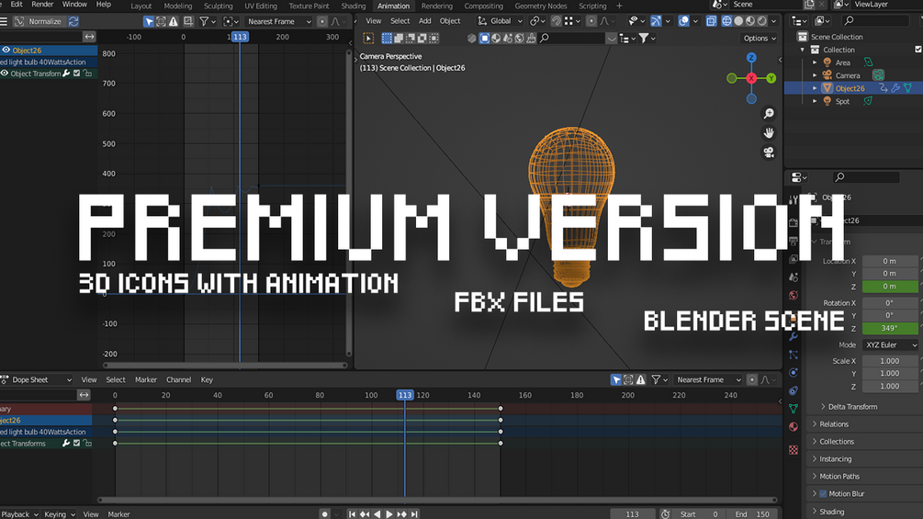
Task: Open Nearest Frame dropdown in graph editor
Action: coord(279,21)
